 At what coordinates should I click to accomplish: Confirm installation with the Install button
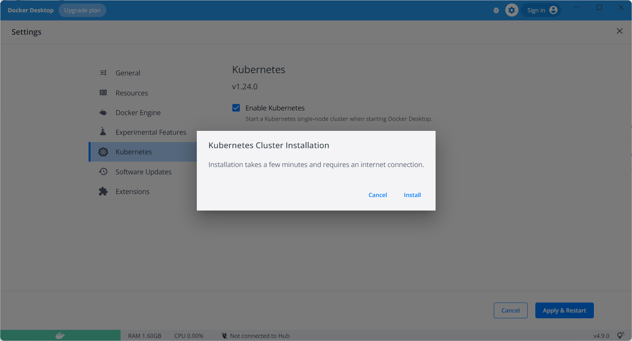tap(412, 195)
